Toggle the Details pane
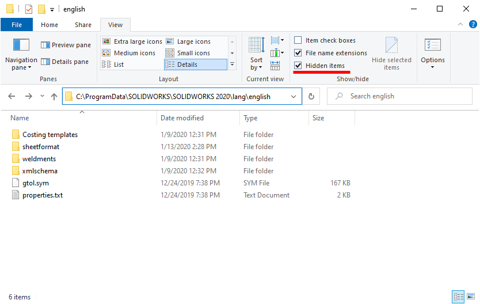This screenshot has width=480, height=304. (x=64, y=62)
